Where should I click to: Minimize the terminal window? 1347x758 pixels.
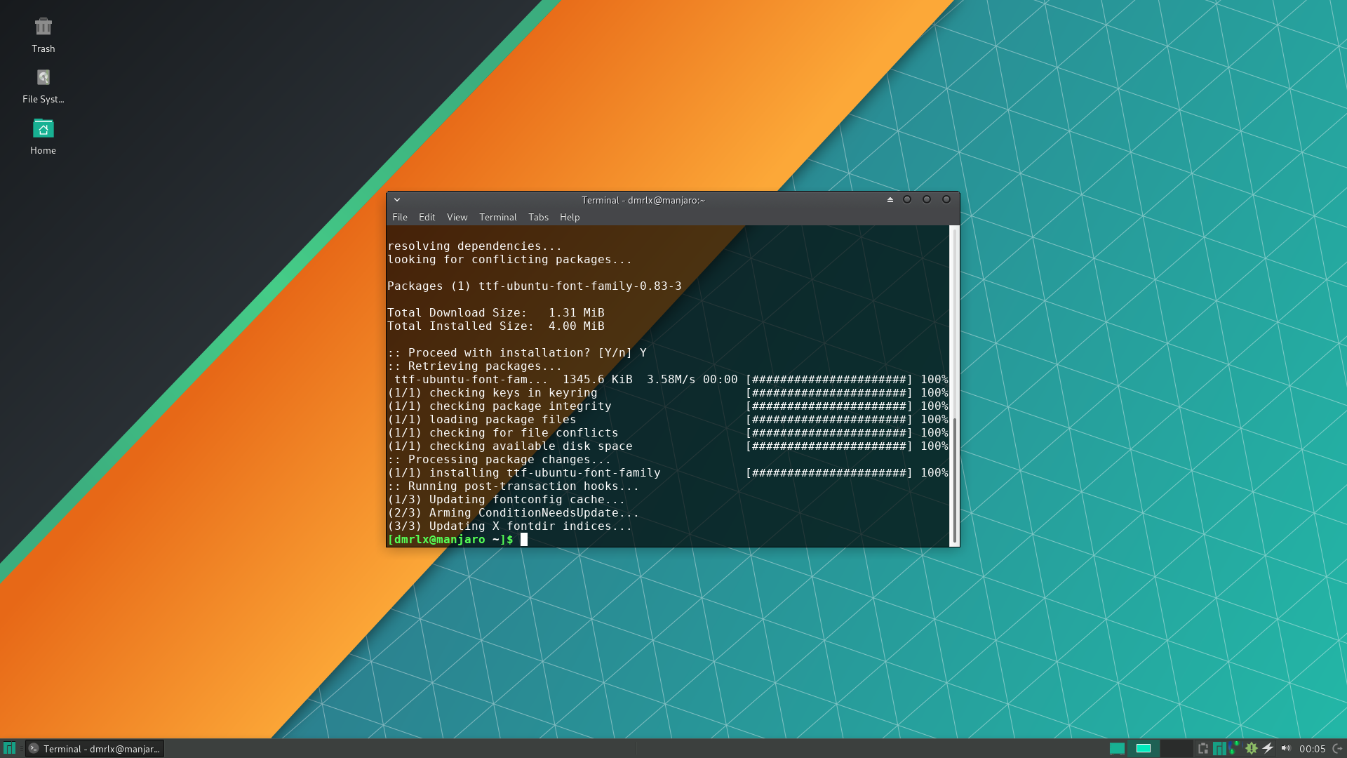907,200
